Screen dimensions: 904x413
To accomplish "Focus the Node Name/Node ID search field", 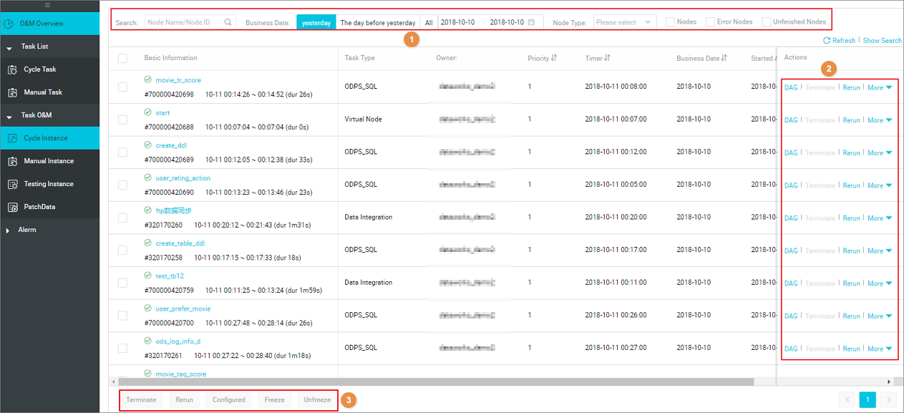I will pyautogui.click(x=184, y=22).
